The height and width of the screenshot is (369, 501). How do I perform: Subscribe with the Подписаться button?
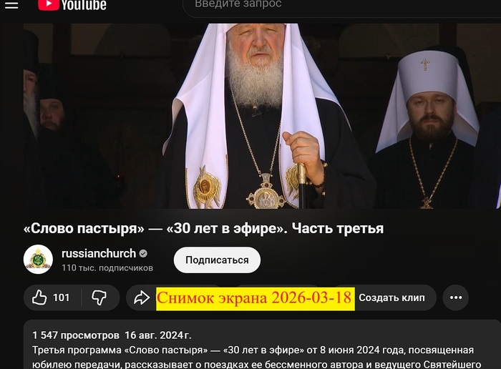(x=217, y=260)
